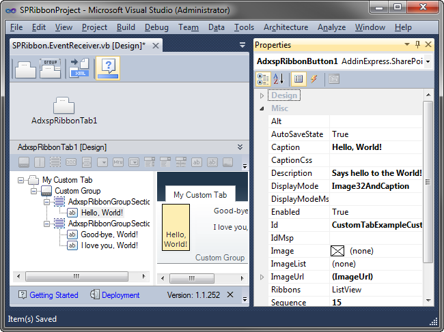Close the Properties panel
The height and width of the screenshot is (332, 444).
coord(428,44)
